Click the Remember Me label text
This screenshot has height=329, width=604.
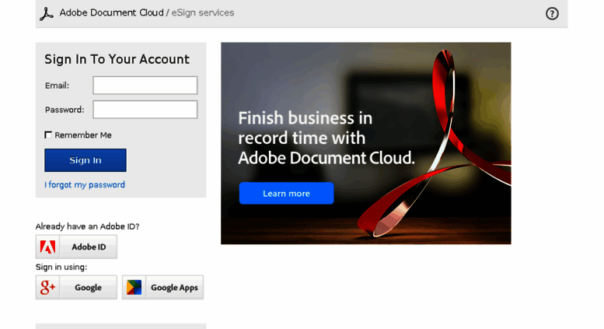(x=83, y=135)
